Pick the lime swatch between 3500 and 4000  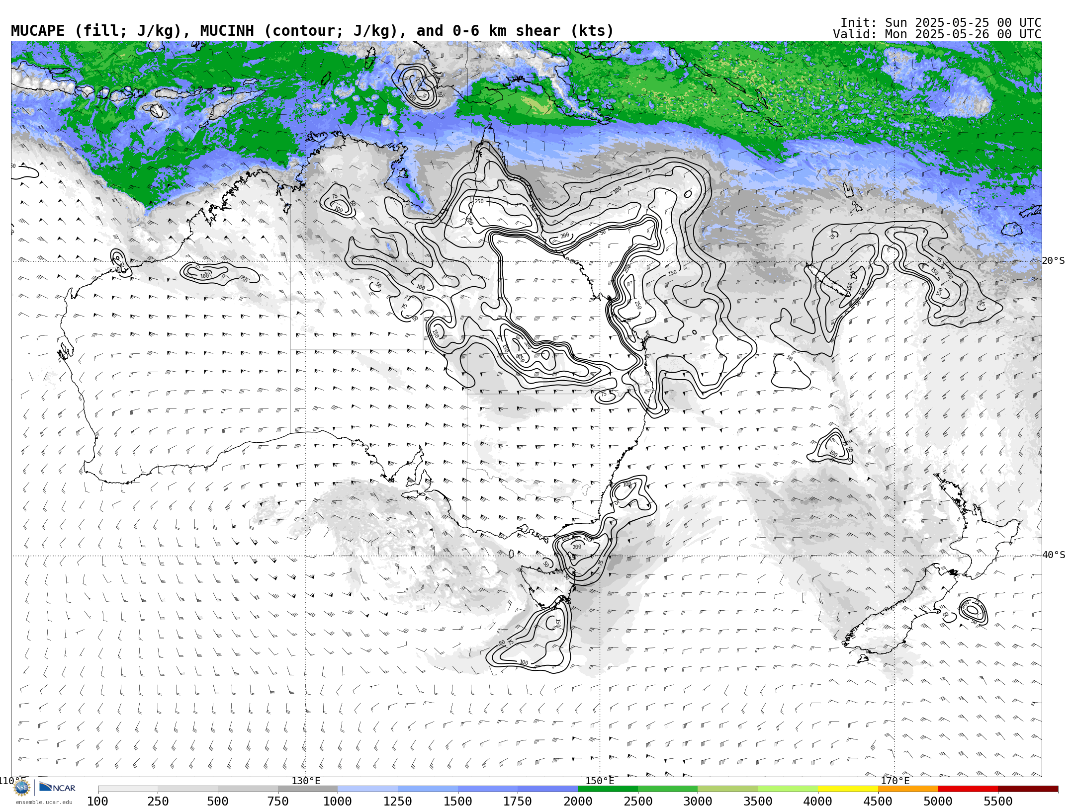tap(788, 789)
